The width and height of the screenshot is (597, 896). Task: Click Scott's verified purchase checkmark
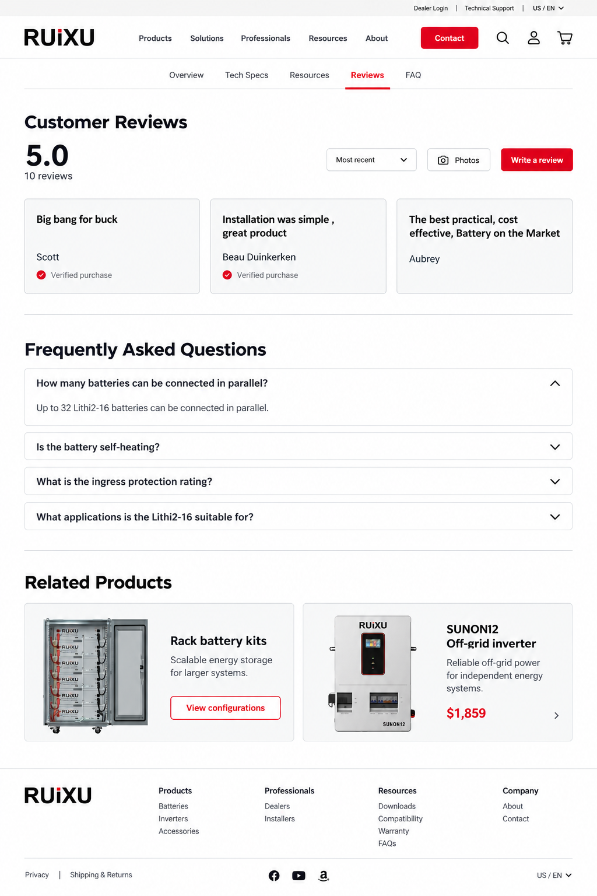click(41, 275)
